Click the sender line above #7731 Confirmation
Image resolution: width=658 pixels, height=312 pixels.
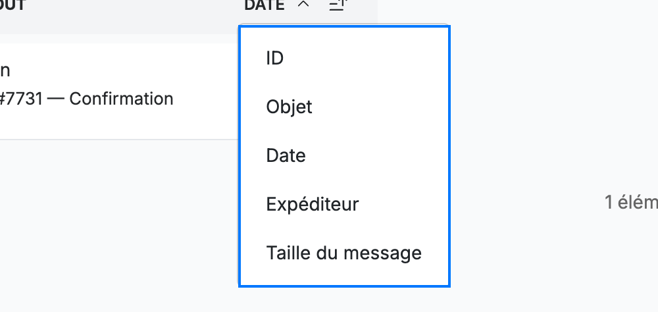pyautogui.click(x=5, y=70)
